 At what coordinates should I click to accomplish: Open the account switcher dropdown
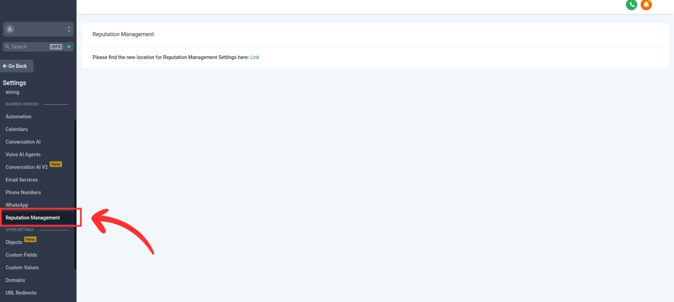tap(38, 29)
